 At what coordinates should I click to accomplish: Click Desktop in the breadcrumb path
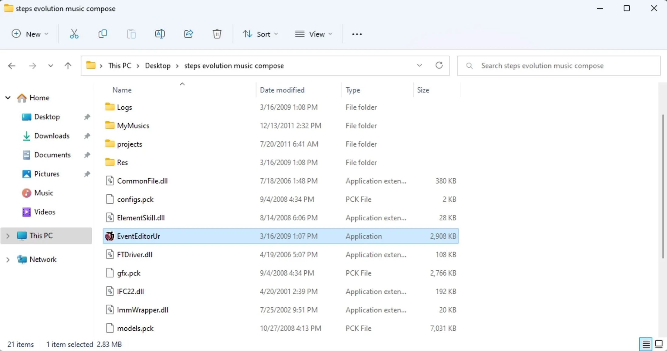point(157,66)
